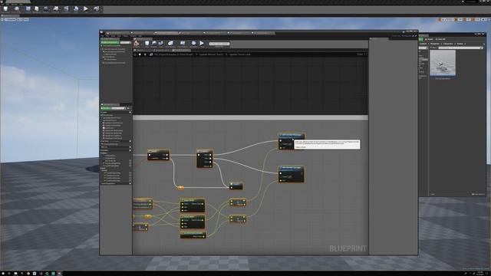The image size is (491, 276).
Task: Click Components panel search field
Action: click(126, 43)
